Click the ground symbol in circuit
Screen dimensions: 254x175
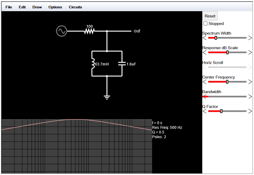pyautogui.click(x=107, y=97)
